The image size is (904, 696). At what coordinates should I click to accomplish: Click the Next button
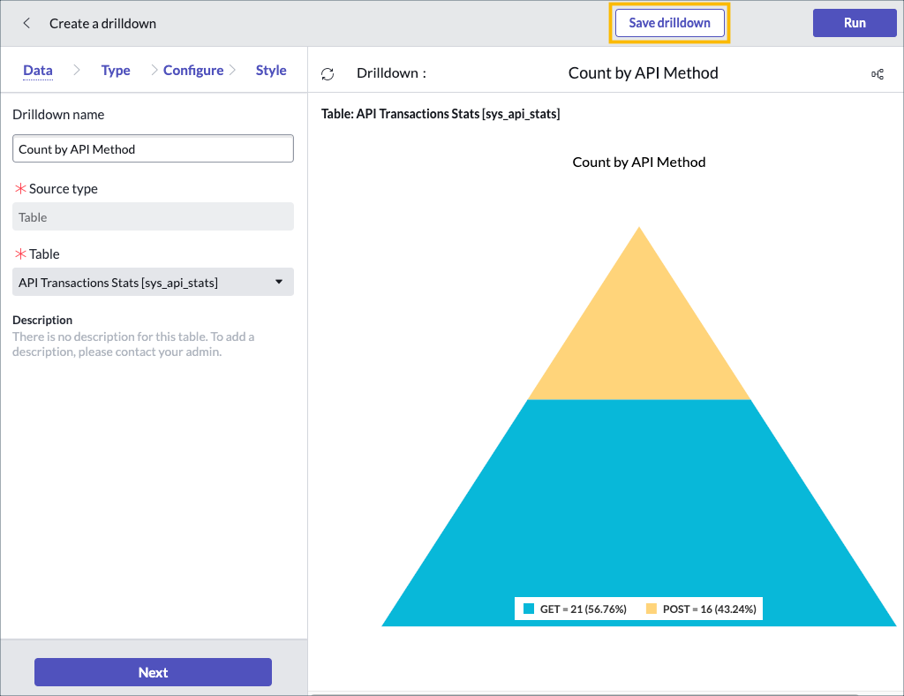pos(152,672)
